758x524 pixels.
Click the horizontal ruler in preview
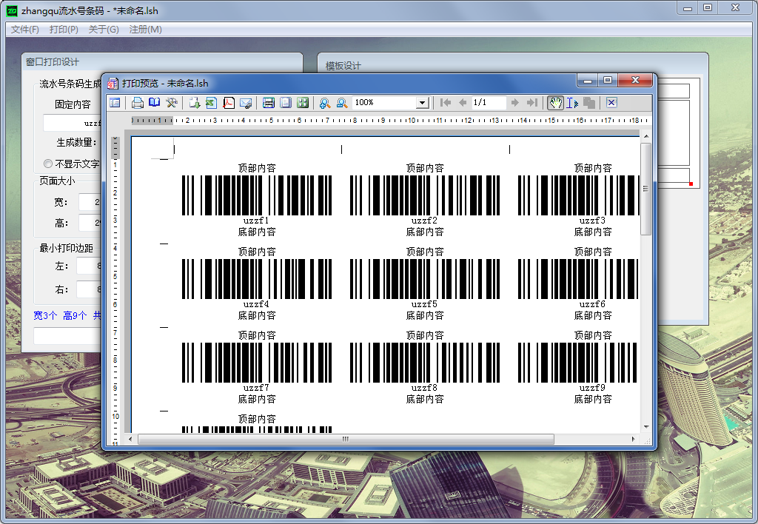coord(389,121)
